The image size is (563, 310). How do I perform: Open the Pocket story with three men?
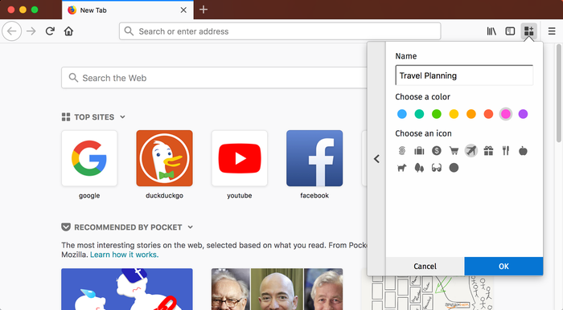(x=277, y=289)
